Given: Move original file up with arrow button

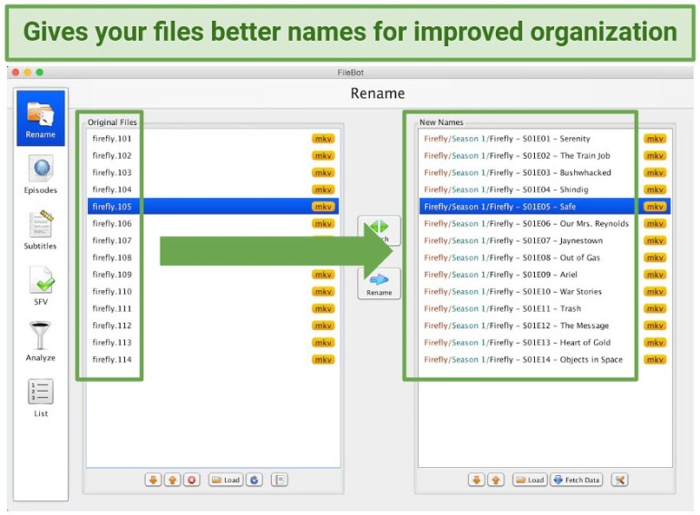Looking at the screenshot, I should pos(172,479).
